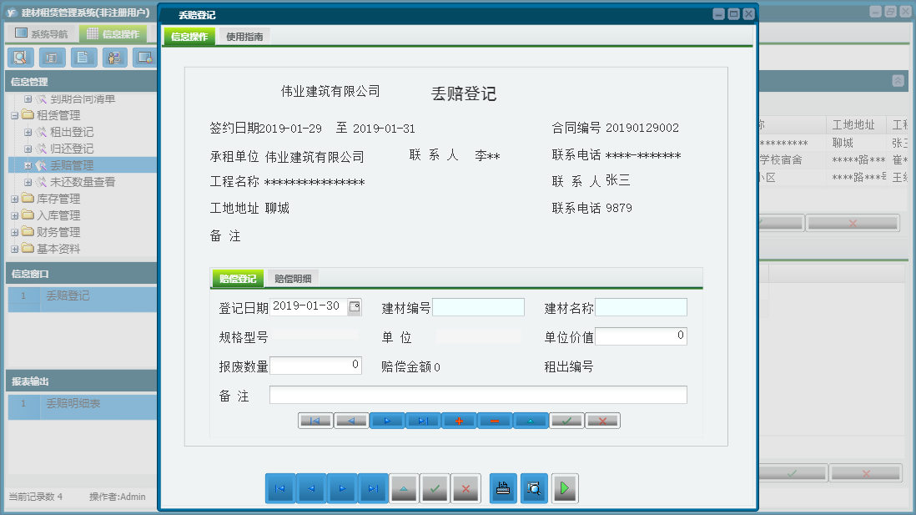The width and height of the screenshot is (916, 515).
Task: Run the report using the green arrow icon
Action: click(x=565, y=488)
